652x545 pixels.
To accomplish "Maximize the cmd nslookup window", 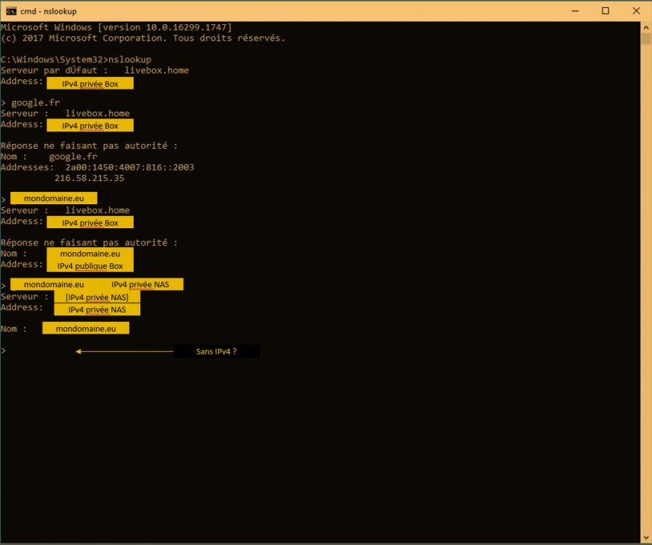I will 605,11.
